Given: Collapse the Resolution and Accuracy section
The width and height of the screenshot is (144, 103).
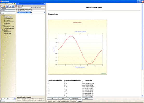Looking at the screenshot, I should click(x=17, y=9).
